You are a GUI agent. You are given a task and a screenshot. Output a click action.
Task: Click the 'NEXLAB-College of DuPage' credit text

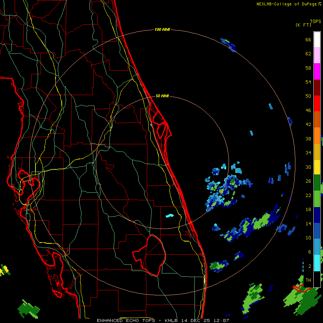click(286, 4)
